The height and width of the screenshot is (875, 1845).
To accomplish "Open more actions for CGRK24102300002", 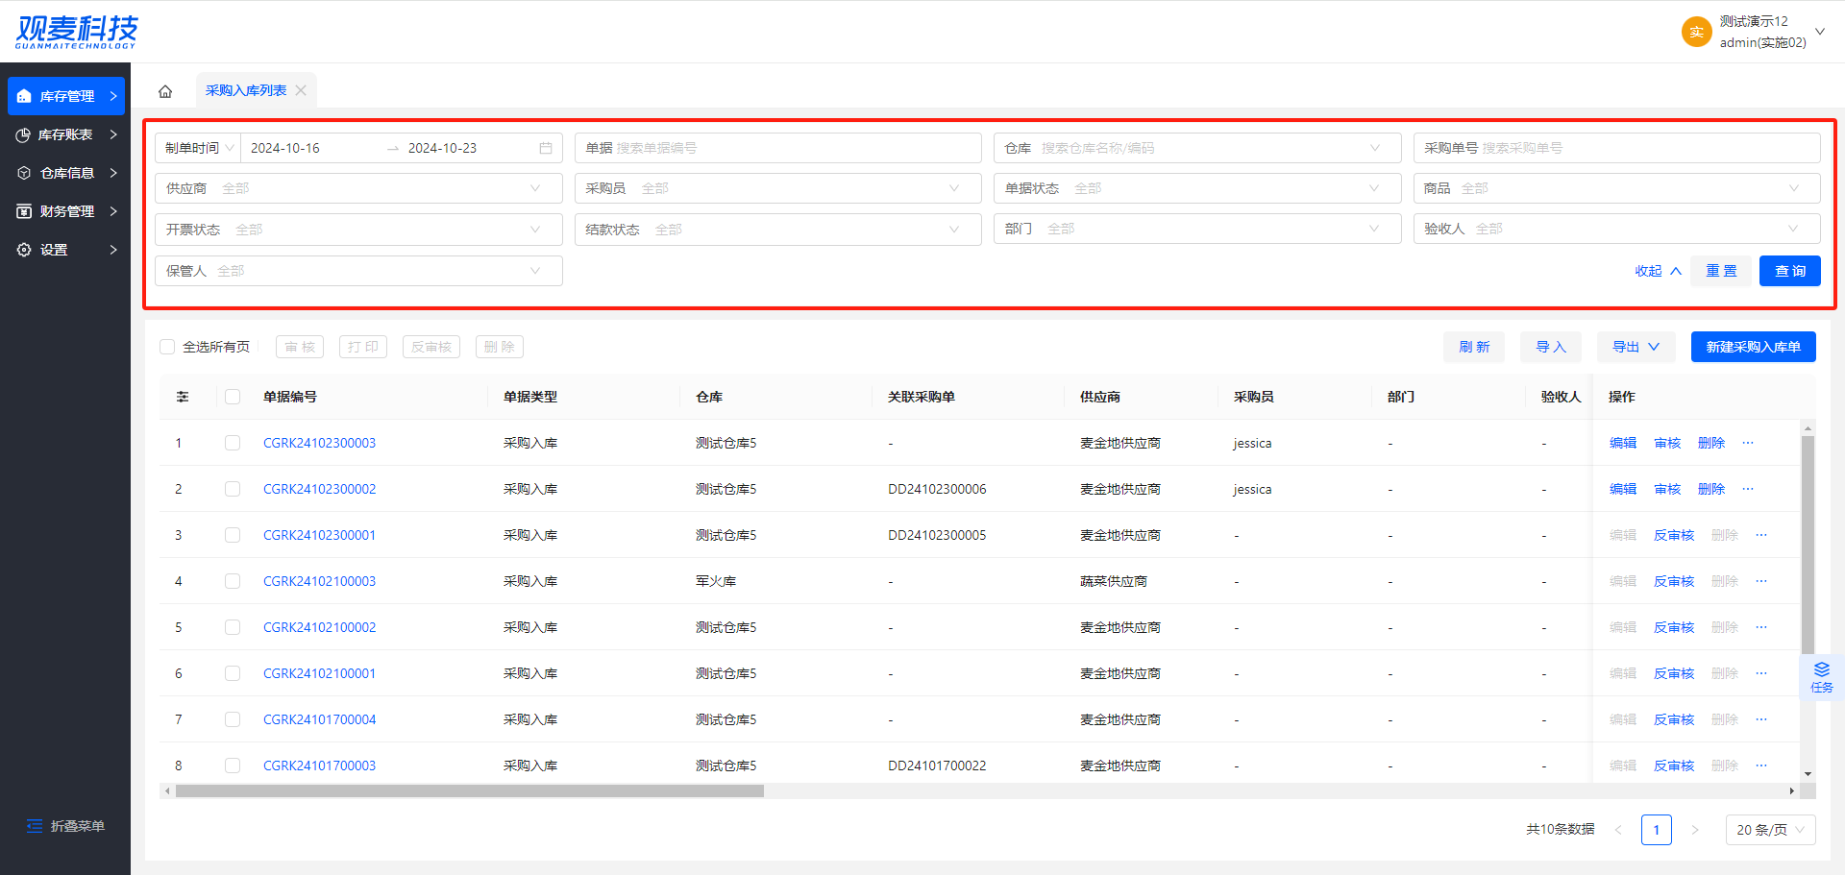I will pos(1748,489).
